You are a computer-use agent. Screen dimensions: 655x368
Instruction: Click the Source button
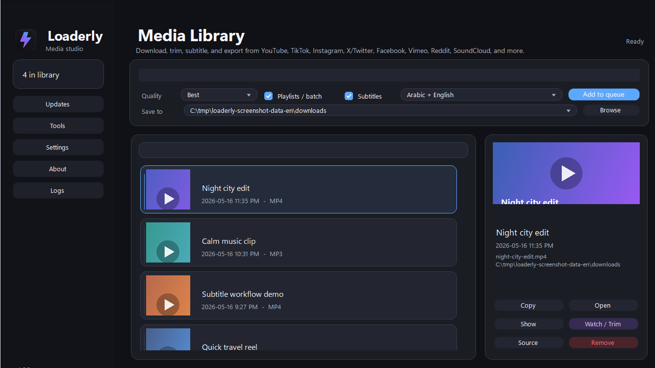[529, 342]
